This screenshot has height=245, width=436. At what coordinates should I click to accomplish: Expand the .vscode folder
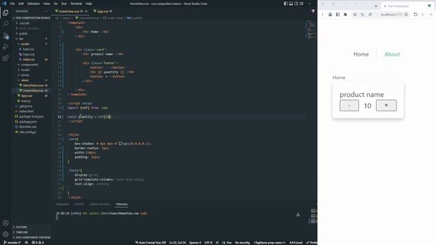coord(25,23)
